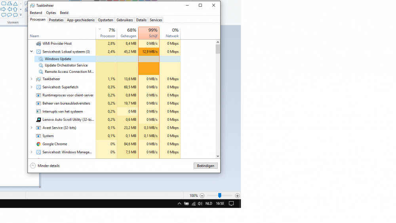396x223 pixels.
Task: Select the Windows Update service gear icon
Action: 41,59
